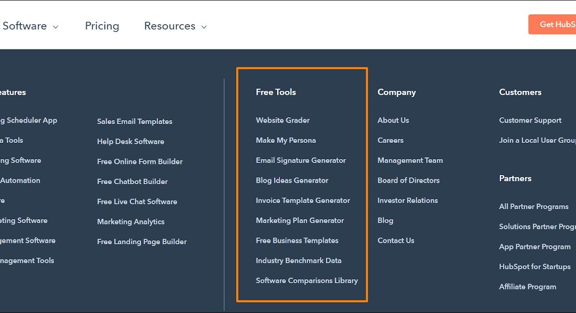Expand the Software dropdown chevron

pos(56,27)
